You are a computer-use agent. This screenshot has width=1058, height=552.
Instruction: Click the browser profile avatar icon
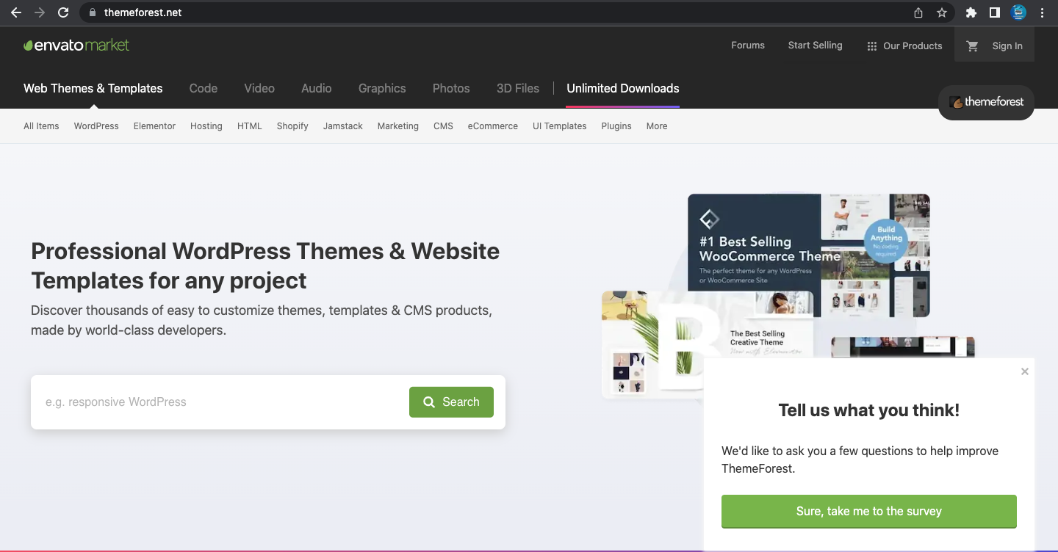coord(1018,12)
